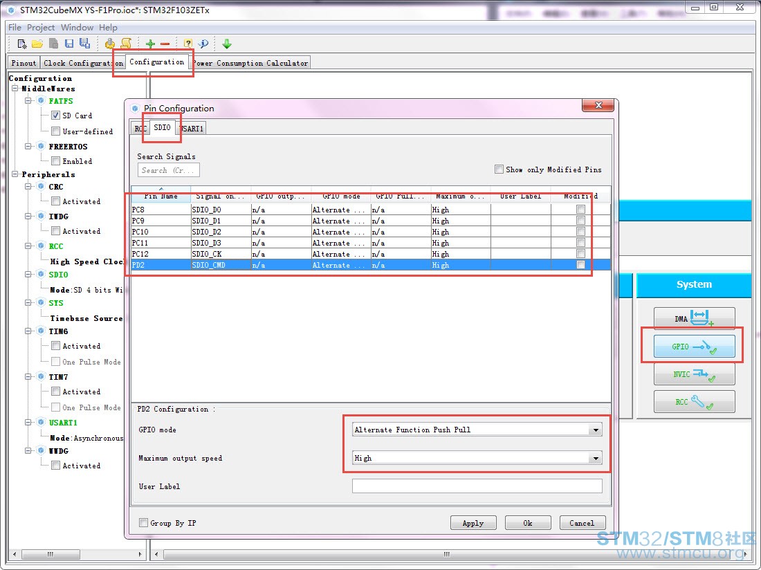Click the New Project toolbar icon
The width and height of the screenshot is (761, 570).
[22, 44]
